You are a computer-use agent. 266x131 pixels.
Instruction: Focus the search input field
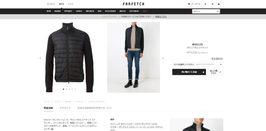tap(205, 11)
